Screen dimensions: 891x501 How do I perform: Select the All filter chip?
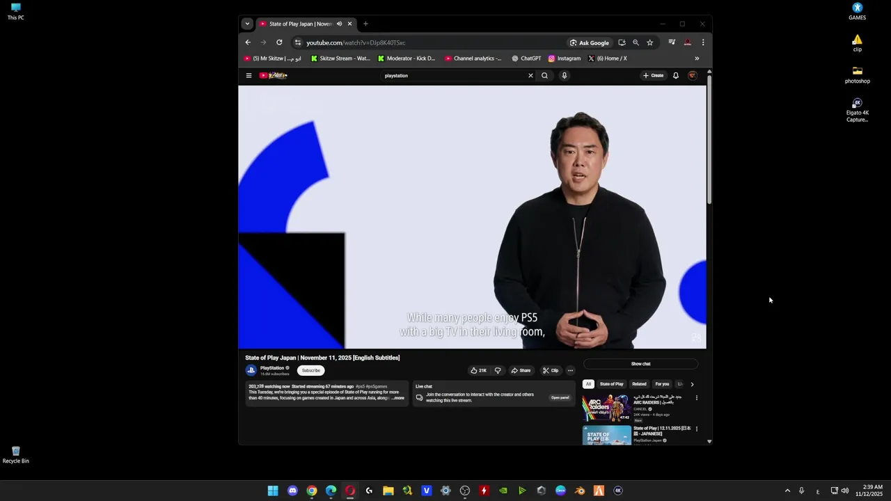(588, 384)
